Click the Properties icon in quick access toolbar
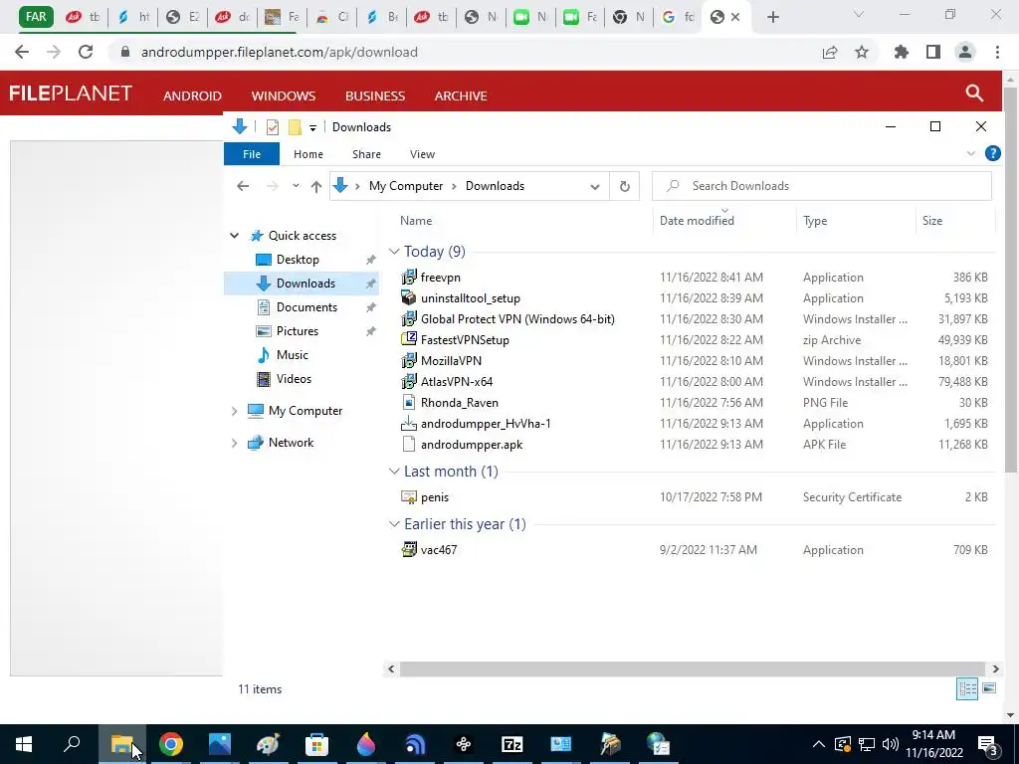The width and height of the screenshot is (1019, 764). coord(273,127)
